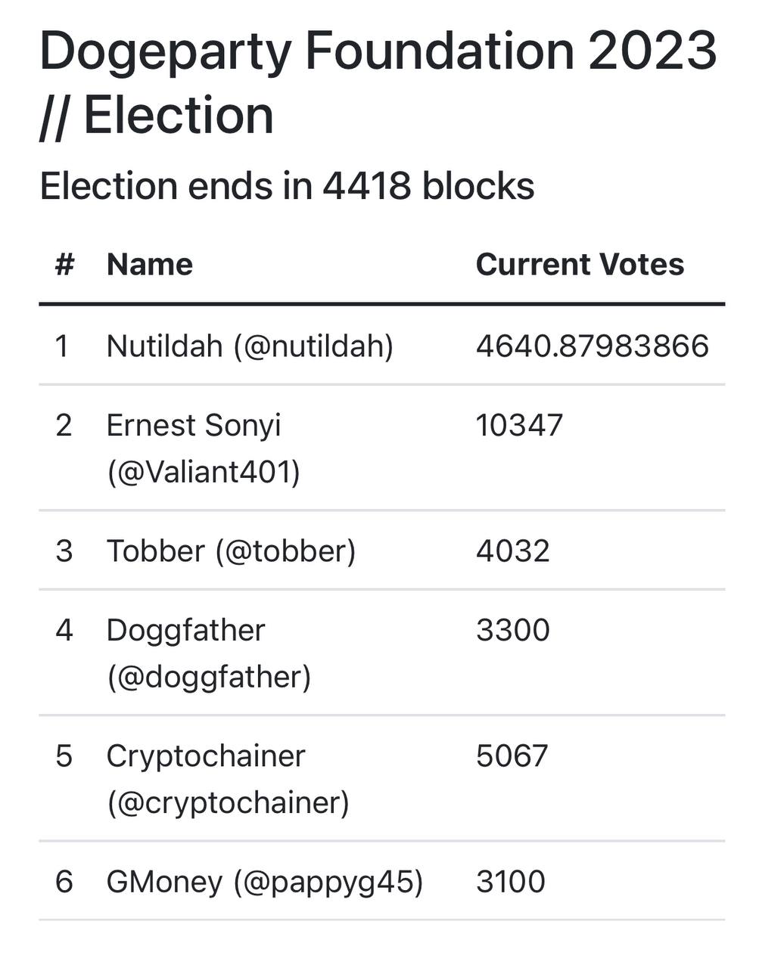
Task: Click Cryptochainer's vote count 5067
Action: 512,756
